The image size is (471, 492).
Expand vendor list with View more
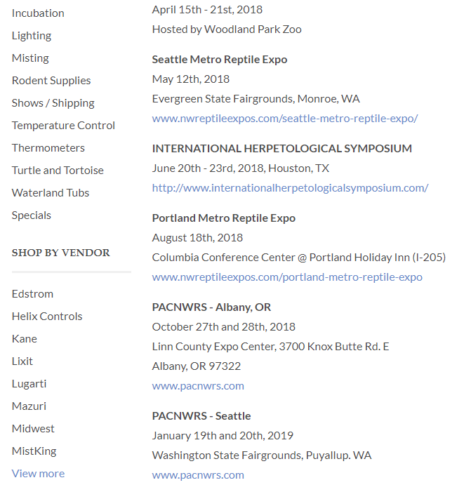coord(39,474)
